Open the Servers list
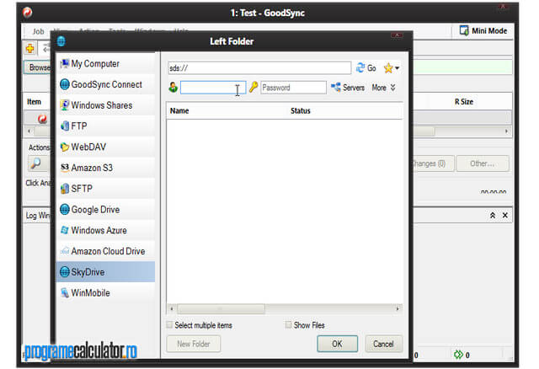This screenshot has height=369, width=539. click(348, 88)
